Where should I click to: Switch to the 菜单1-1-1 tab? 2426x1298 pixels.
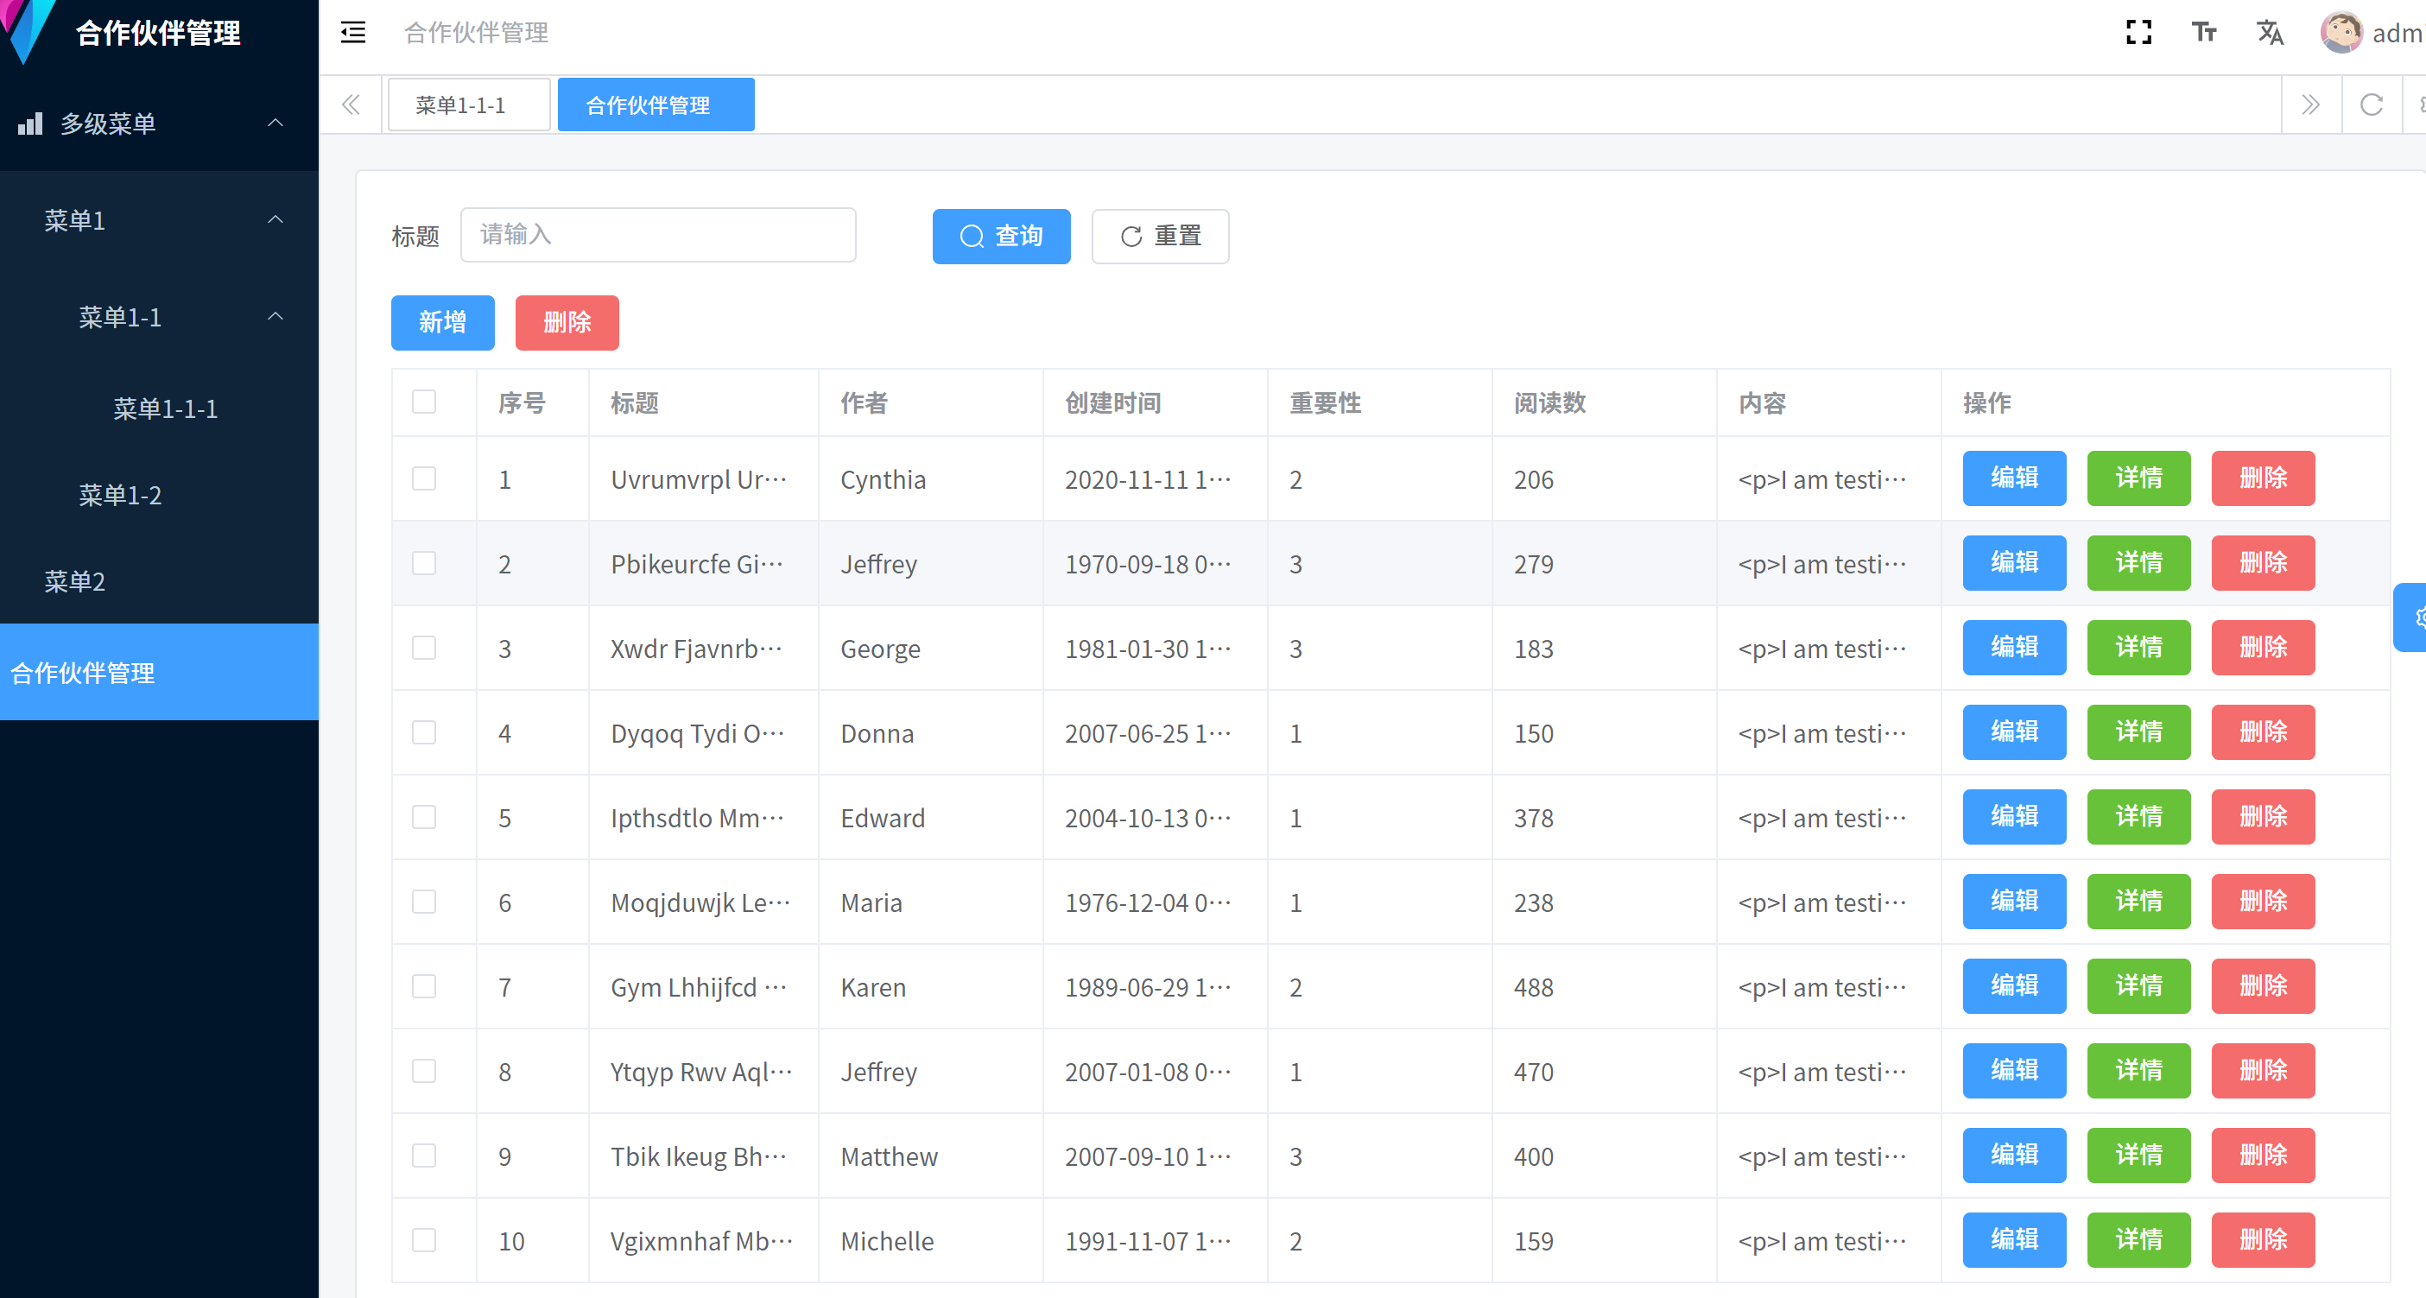tap(469, 104)
